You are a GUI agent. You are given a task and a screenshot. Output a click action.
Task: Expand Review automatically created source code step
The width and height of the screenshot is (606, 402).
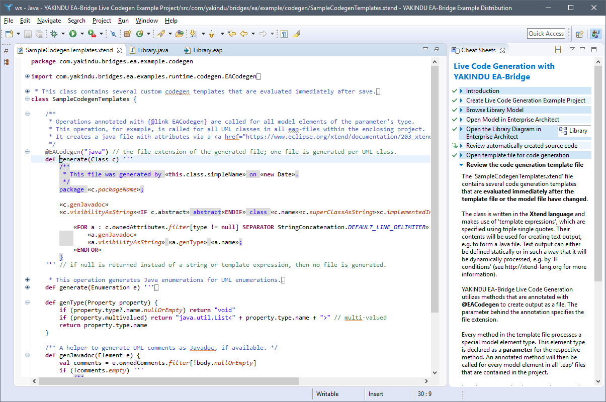[461, 146]
